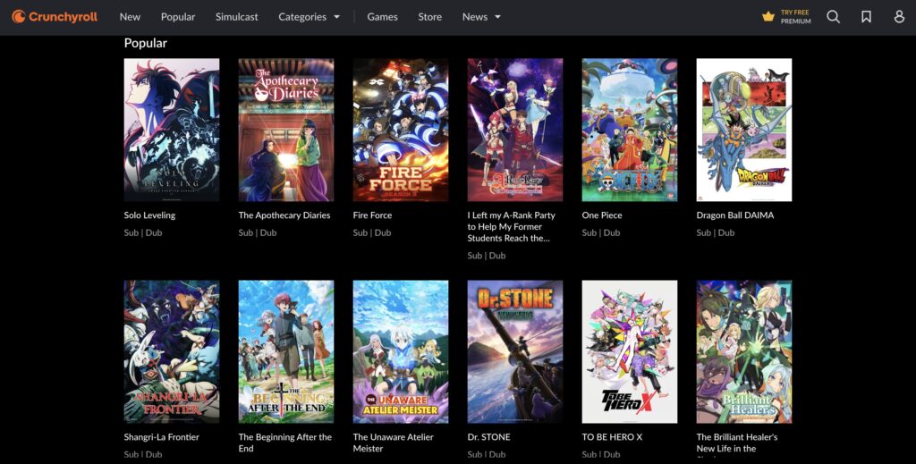Viewport: 916px width, 464px height.
Task: Click the Fire Force title text
Action: 372,215
